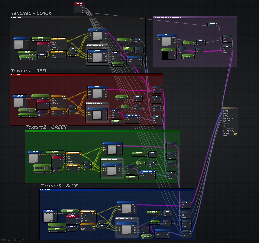The height and width of the screenshot is (243, 259).
Task: Select the Albedo input port on the master node
Action: pyautogui.click(x=223, y=110)
